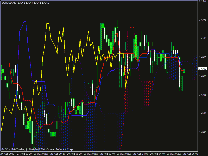The width and height of the screenshot is (208, 156).
Task: Click the EURUSD,M5 chart title text
Action: pyautogui.click(x=9, y=3)
